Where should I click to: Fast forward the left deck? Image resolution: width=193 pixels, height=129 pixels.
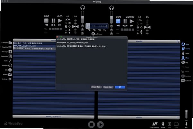coord(60,25)
